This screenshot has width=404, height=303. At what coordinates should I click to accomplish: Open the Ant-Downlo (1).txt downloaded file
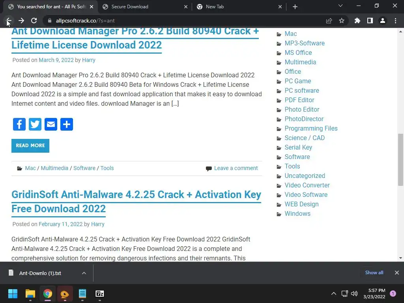click(40, 273)
